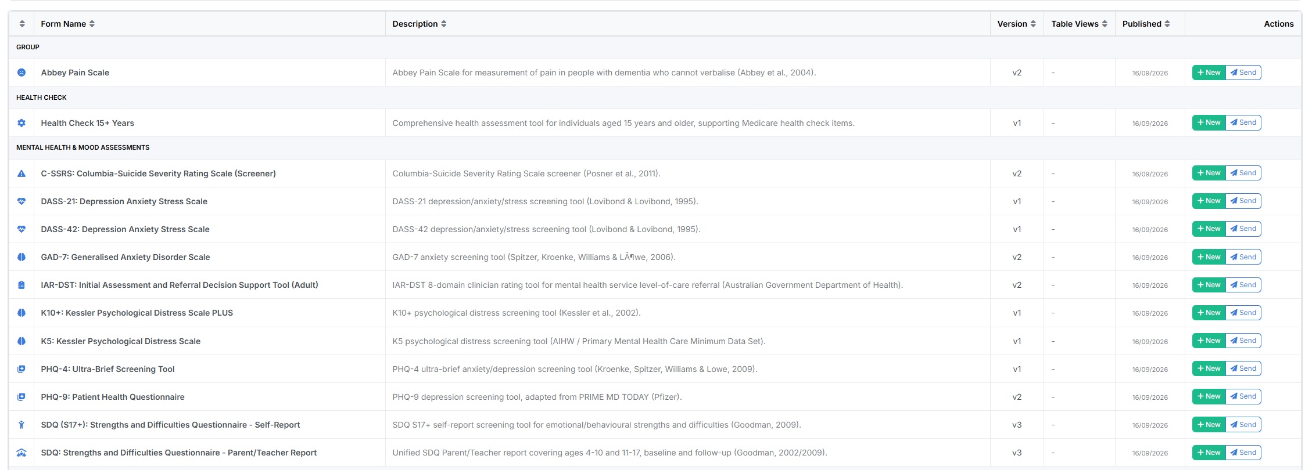Click the icon beside PHQ-9 form
The width and height of the screenshot is (1305, 470).
21,397
